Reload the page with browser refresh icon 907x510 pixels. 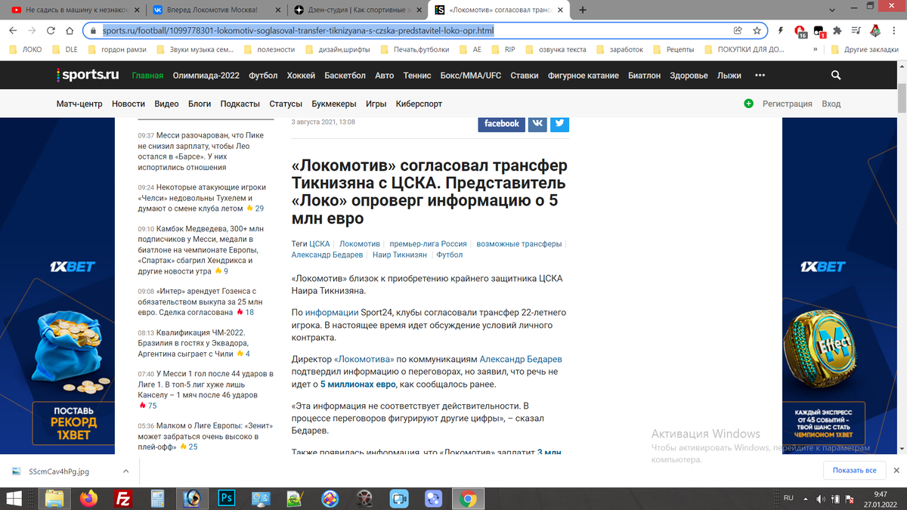(x=51, y=31)
